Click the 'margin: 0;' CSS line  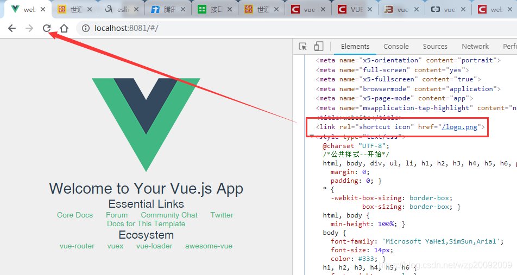pyautogui.click(x=350, y=172)
